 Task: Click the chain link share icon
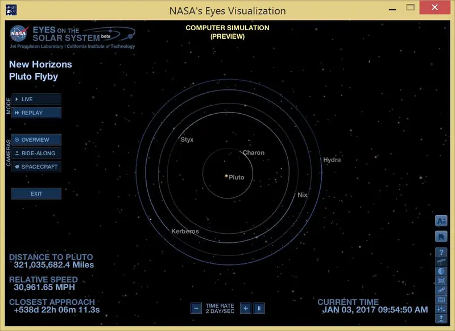(441, 290)
